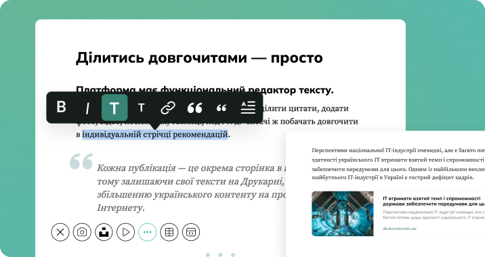Open the link preview thumbnail image
485x257 pixels.
pos(343,214)
